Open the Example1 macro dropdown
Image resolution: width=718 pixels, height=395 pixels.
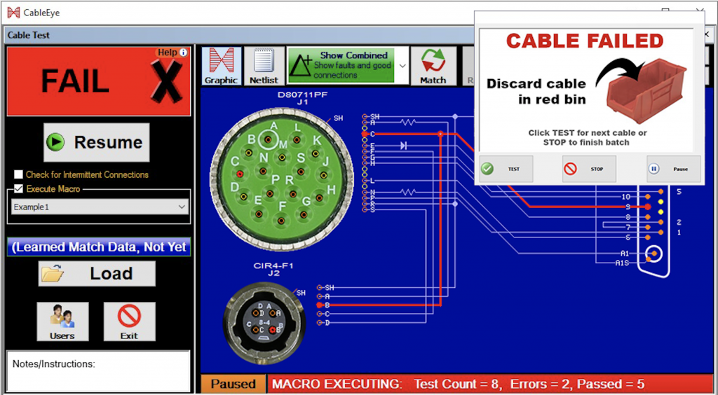(x=100, y=207)
